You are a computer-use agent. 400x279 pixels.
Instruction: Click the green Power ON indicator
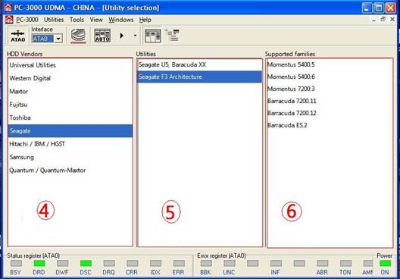click(385, 263)
